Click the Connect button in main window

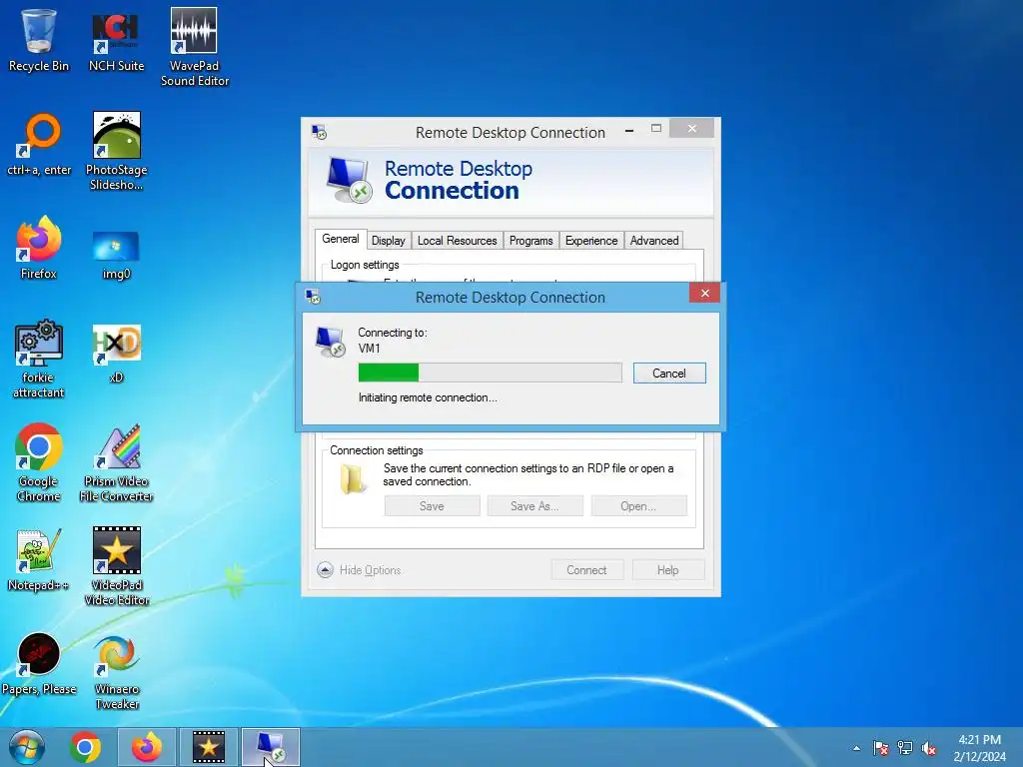click(586, 570)
